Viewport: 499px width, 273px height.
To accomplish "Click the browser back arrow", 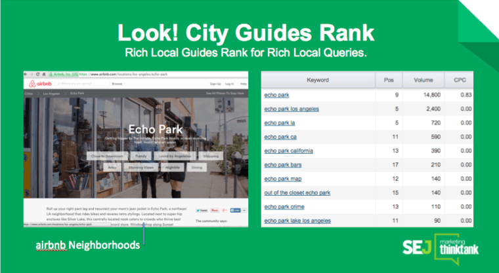I will tap(26, 74).
